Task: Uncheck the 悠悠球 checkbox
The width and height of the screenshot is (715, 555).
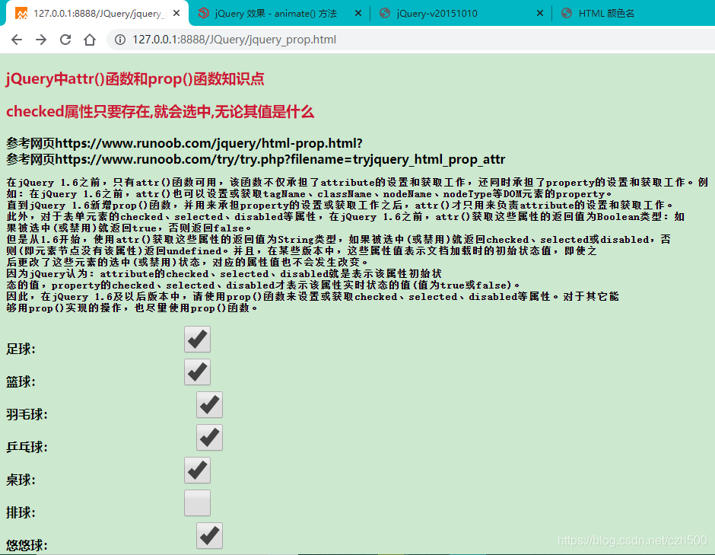Action: click(209, 535)
